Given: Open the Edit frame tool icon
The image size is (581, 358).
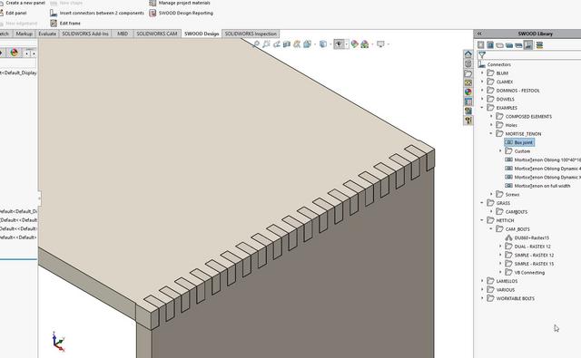Looking at the screenshot, I should pyautogui.click(x=54, y=24).
